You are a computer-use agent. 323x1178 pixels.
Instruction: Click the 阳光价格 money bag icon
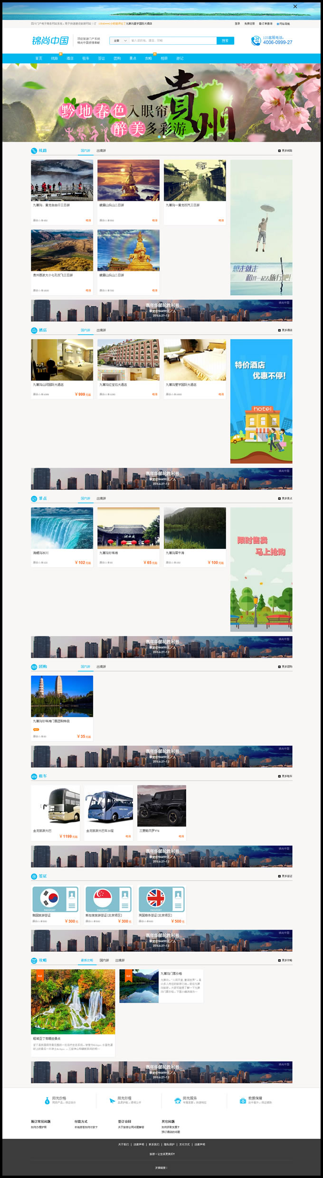pyautogui.click(x=47, y=1100)
